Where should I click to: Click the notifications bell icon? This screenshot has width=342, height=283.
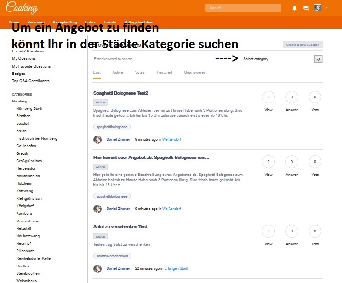(295, 8)
